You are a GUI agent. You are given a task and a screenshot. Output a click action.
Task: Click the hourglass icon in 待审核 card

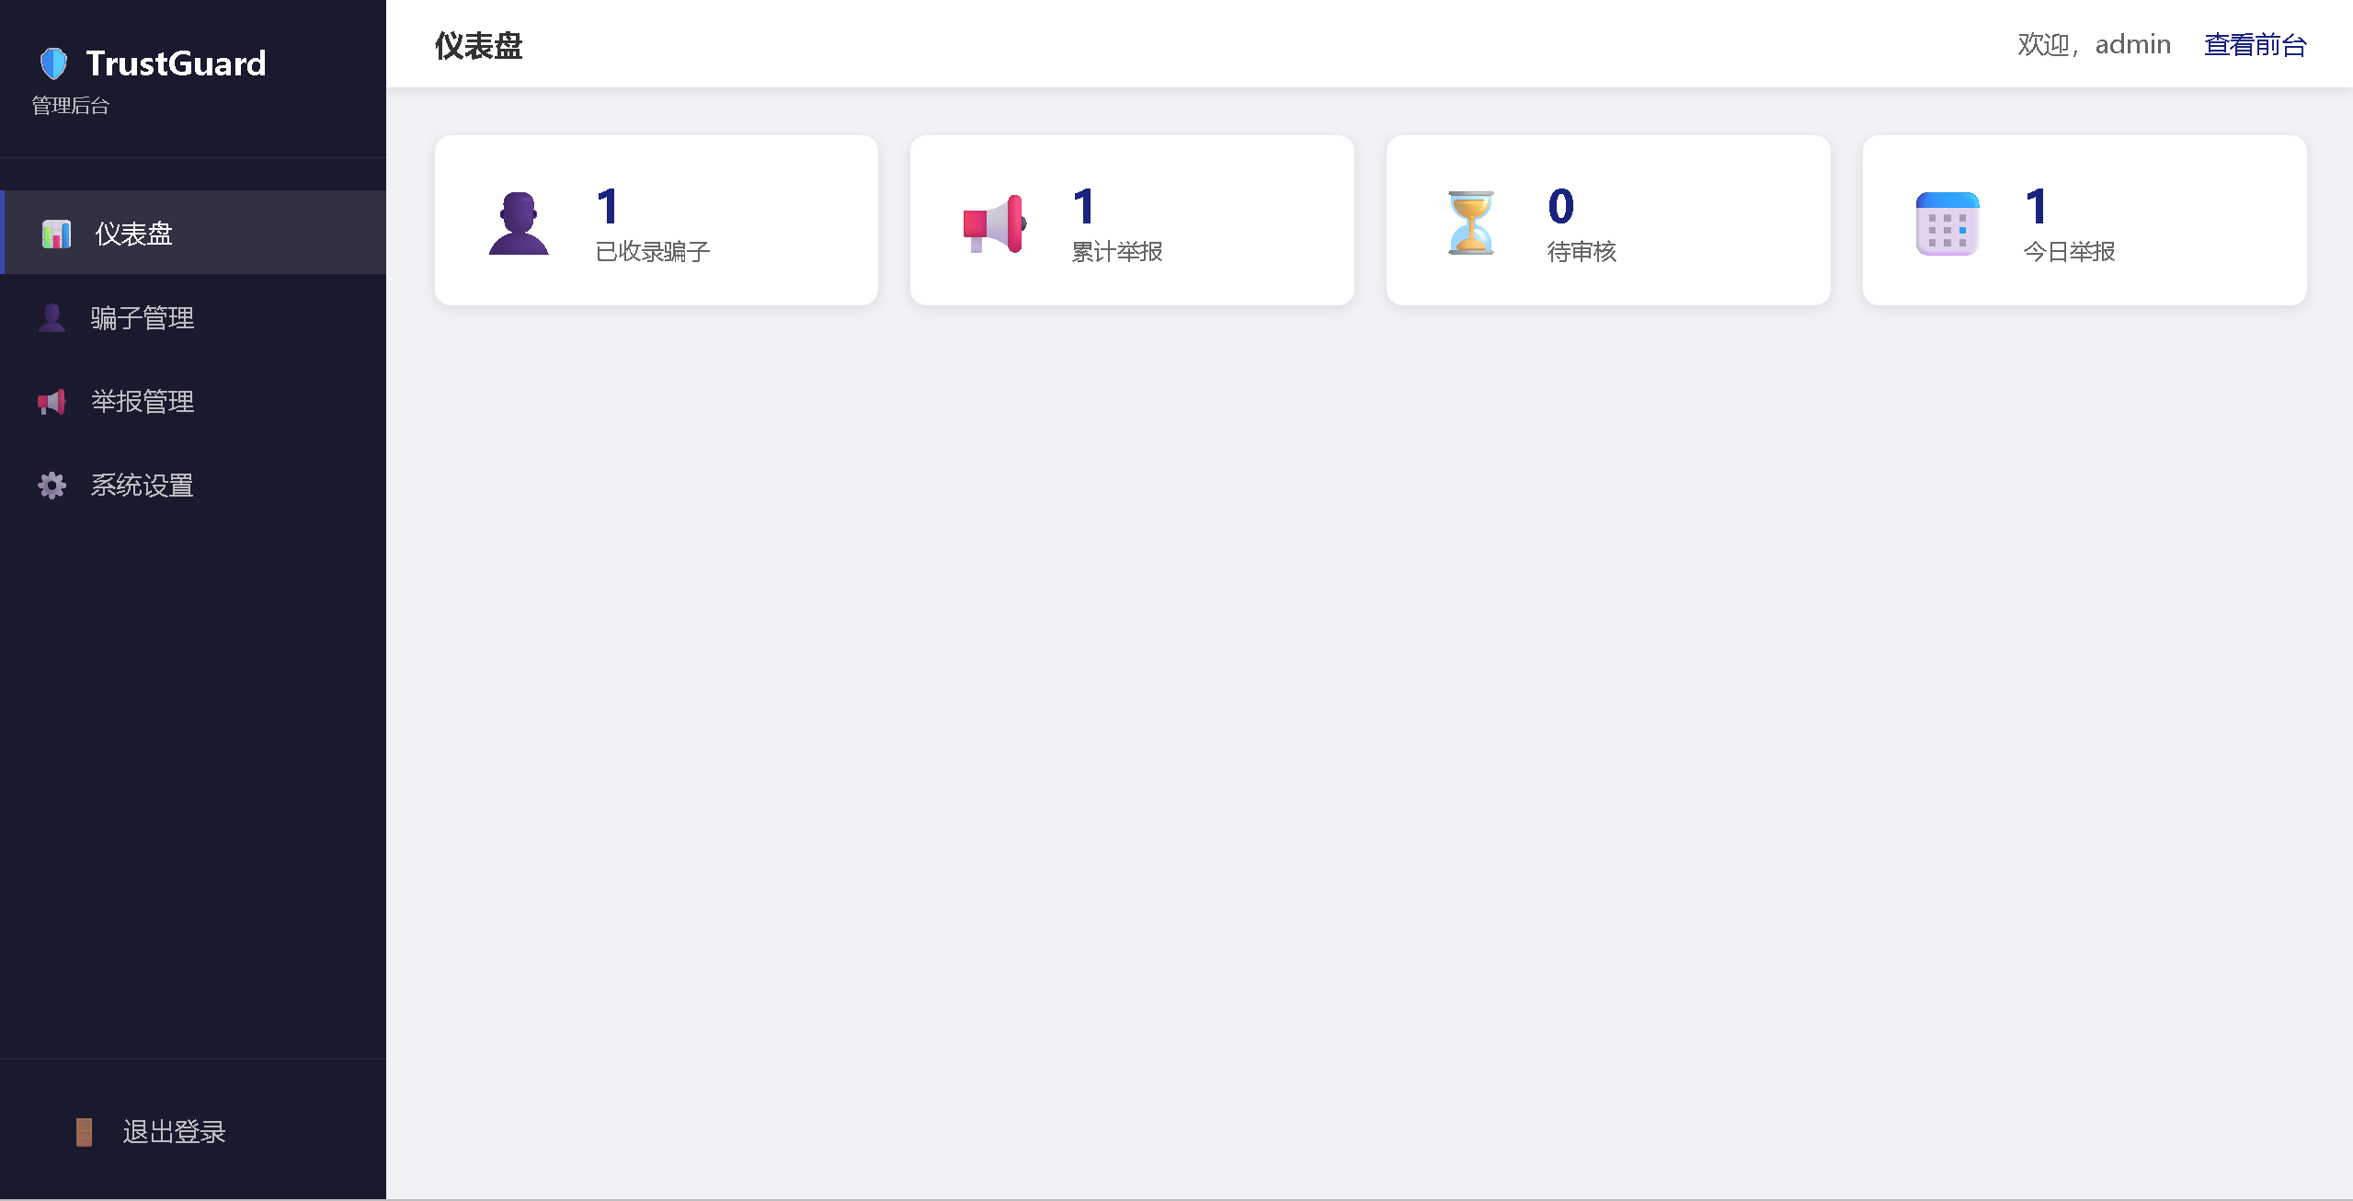[1470, 223]
